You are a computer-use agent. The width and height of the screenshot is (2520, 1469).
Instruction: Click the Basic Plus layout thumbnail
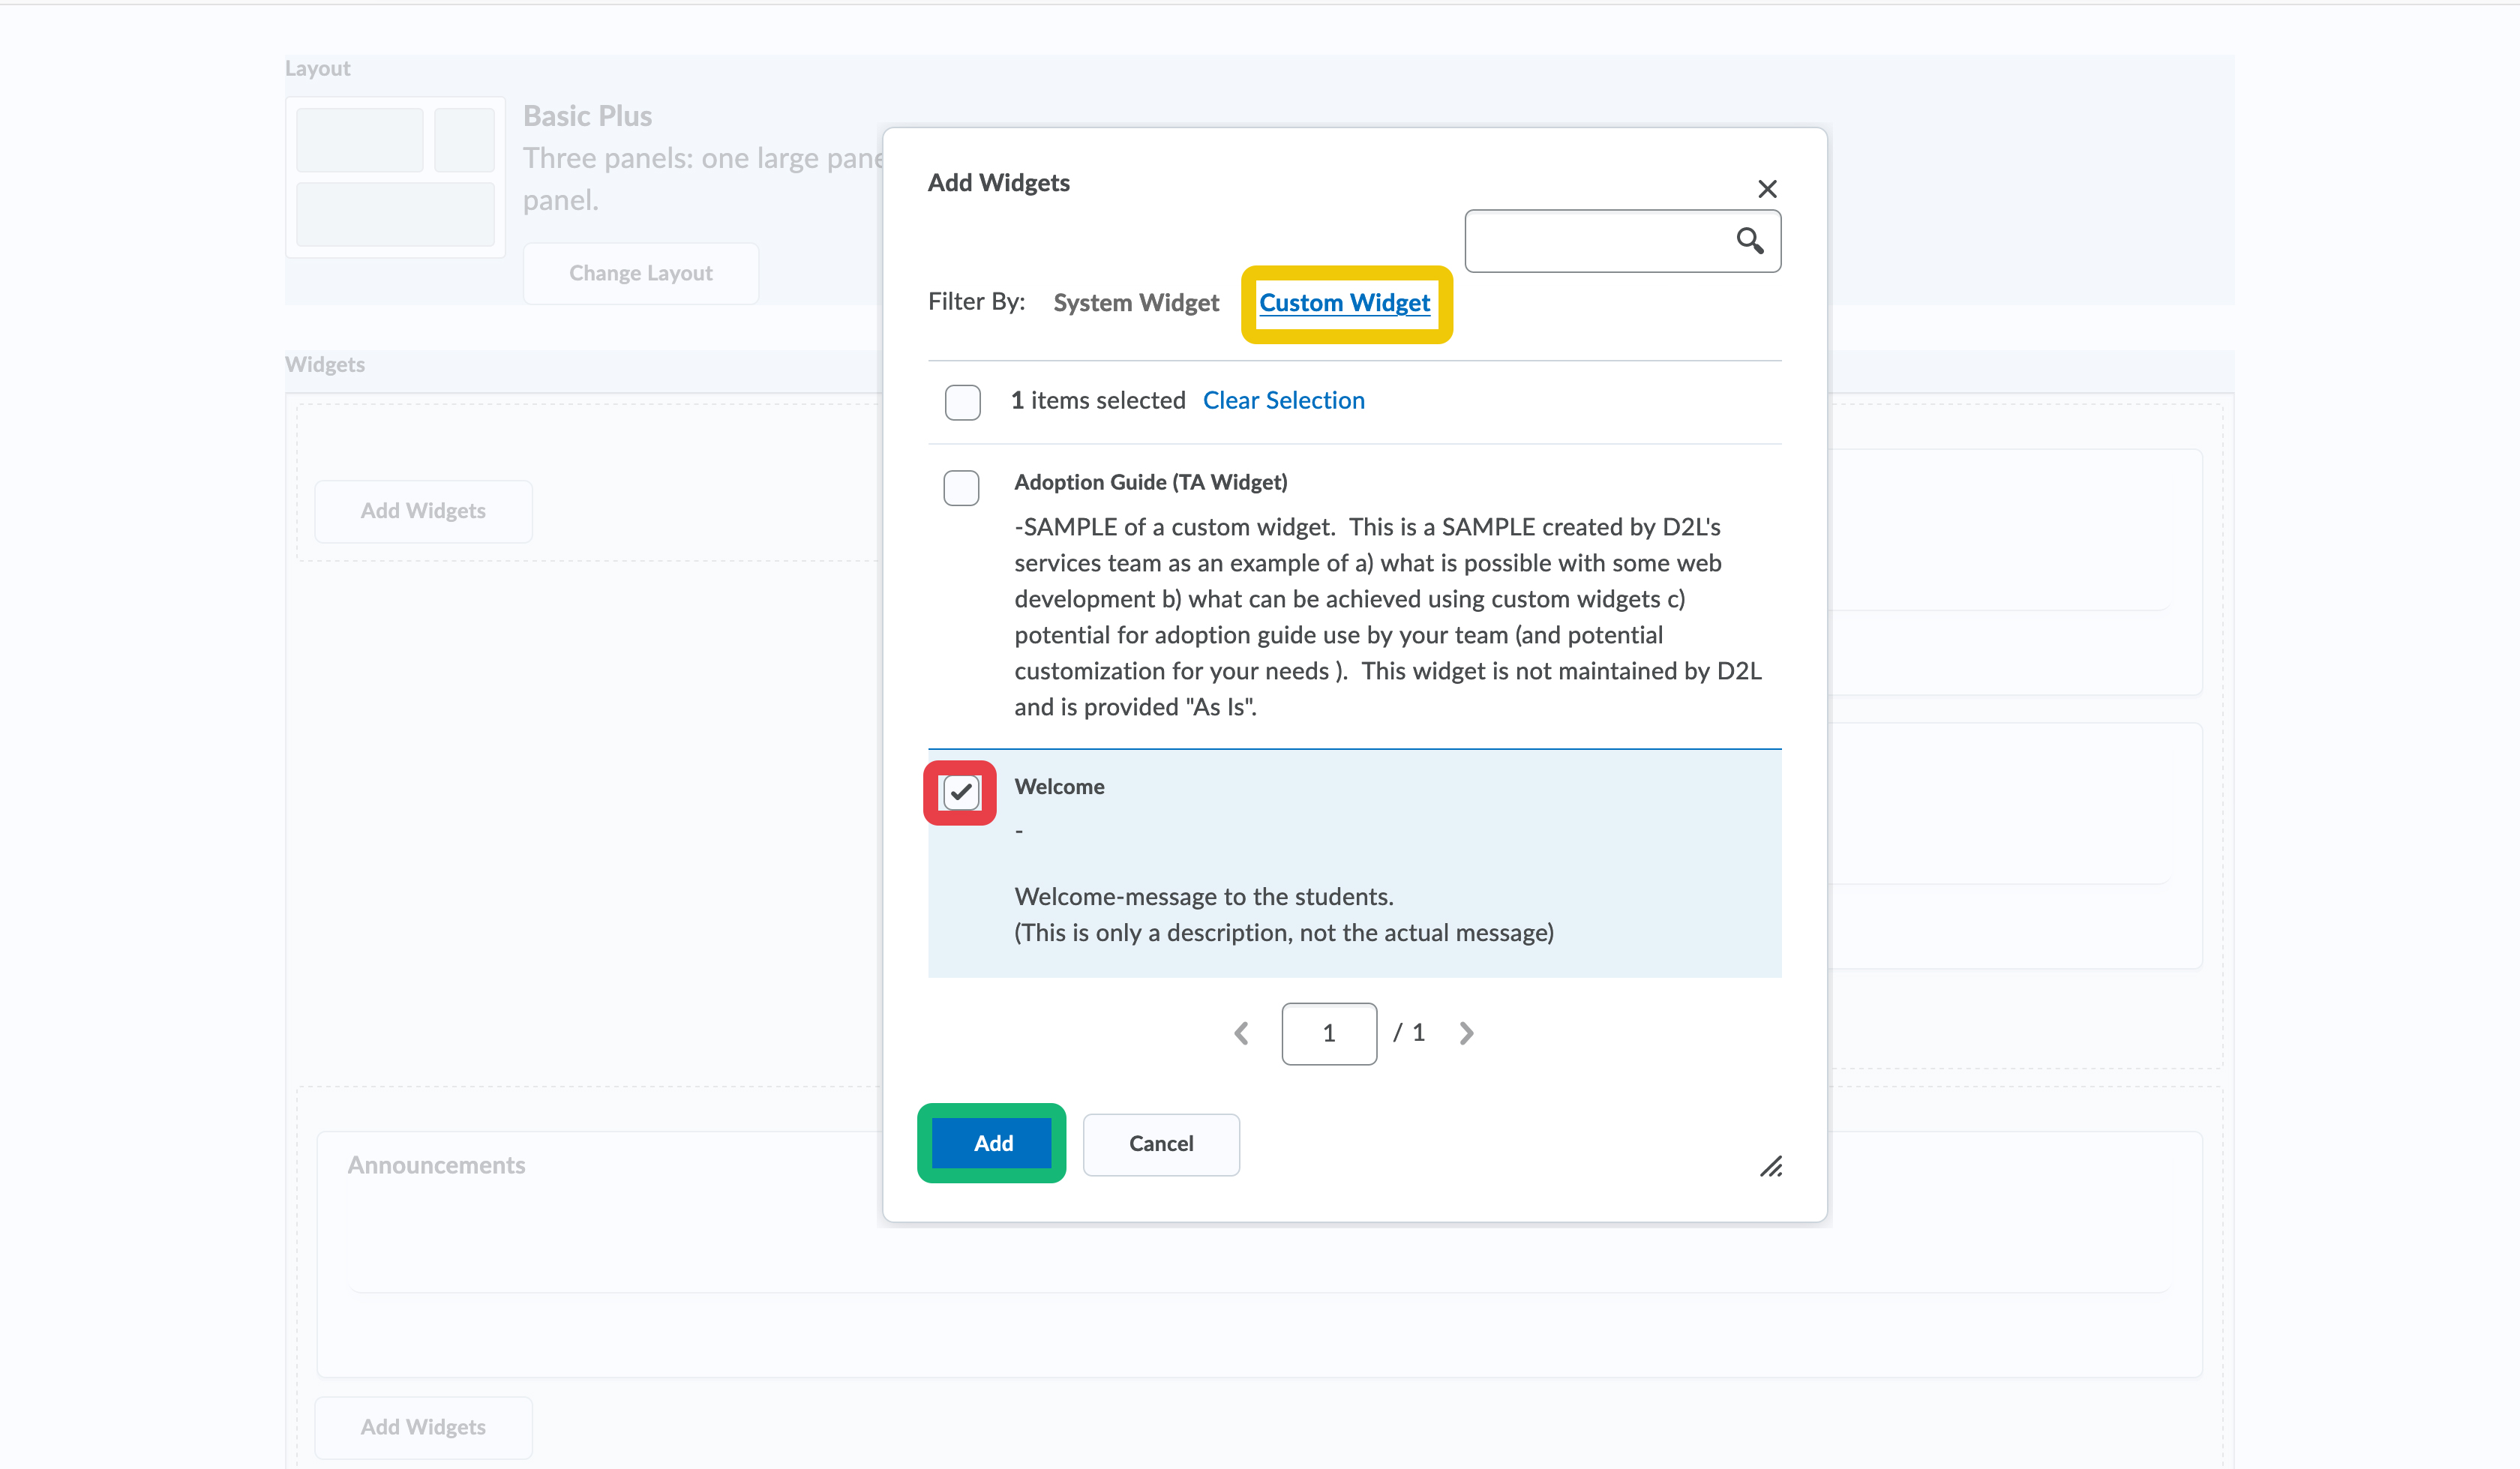click(395, 177)
